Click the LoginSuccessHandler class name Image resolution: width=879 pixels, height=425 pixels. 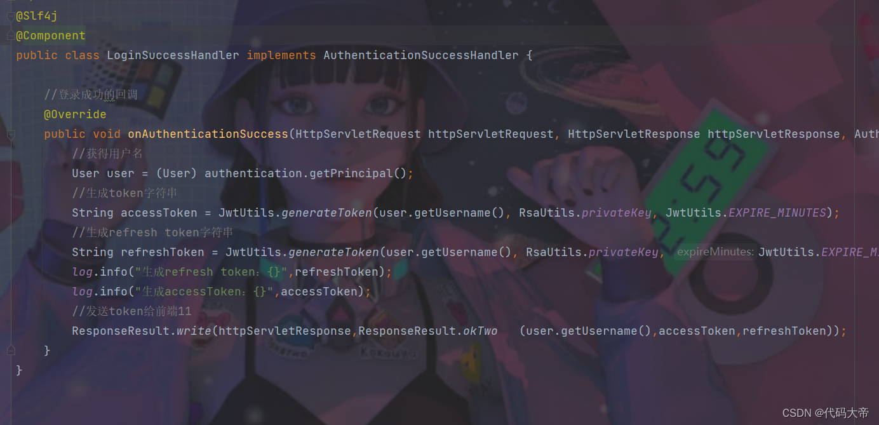[x=173, y=55]
